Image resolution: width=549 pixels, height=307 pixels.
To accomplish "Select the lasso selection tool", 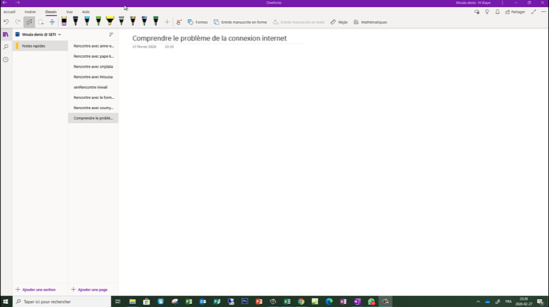I will (x=40, y=22).
